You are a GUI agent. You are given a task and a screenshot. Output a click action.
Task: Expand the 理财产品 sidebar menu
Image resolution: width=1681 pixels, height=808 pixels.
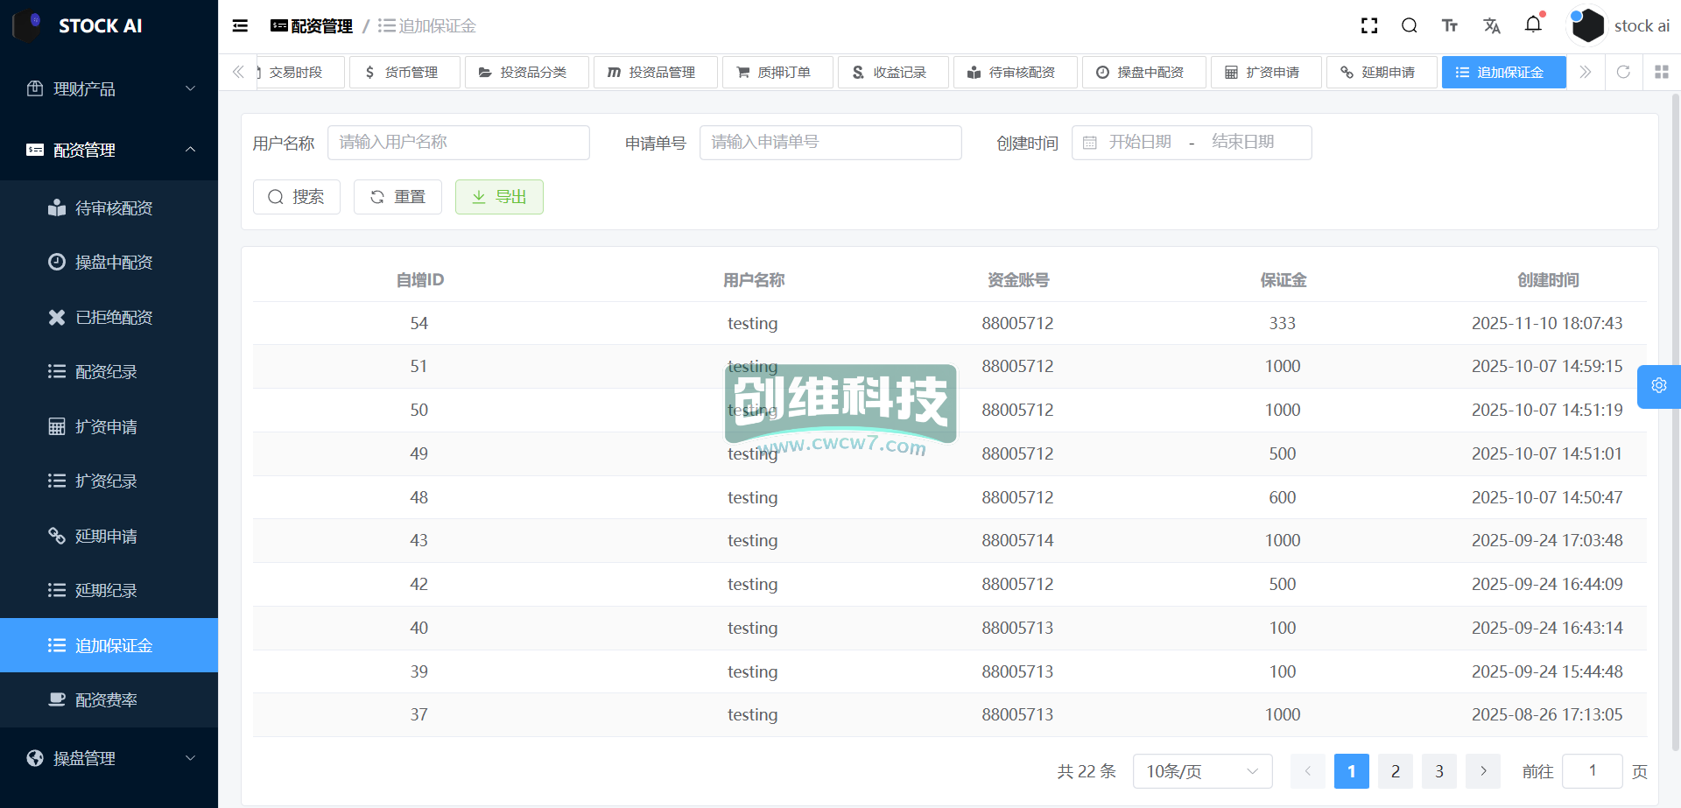coord(109,88)
